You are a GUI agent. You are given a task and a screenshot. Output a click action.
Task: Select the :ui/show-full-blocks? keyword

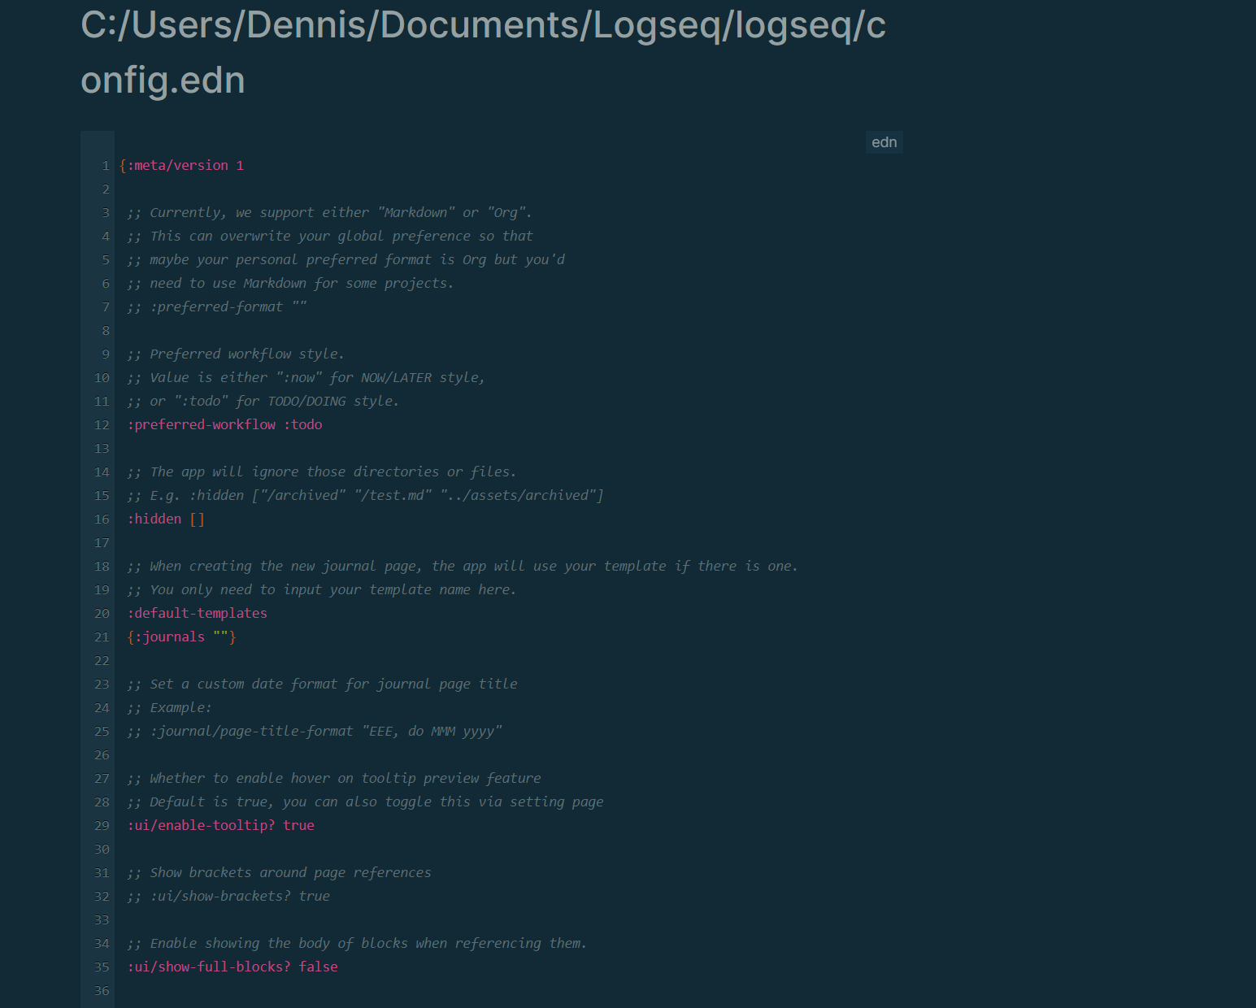(x=209, y=967)
